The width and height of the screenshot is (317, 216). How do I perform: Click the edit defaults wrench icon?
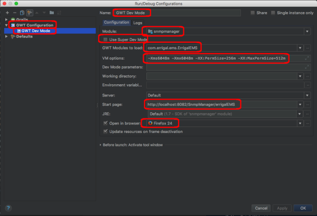pyautogui.click(x=29, y=12)
